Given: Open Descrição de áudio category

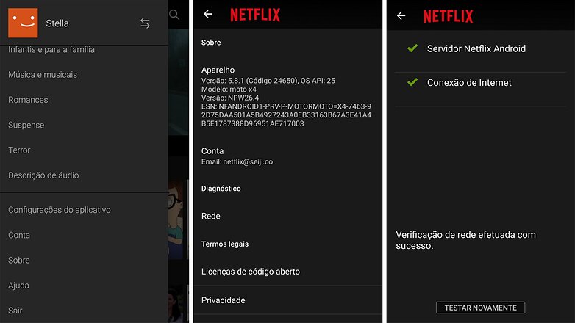Looking at the screenshot, I should (x=43, y=175).
